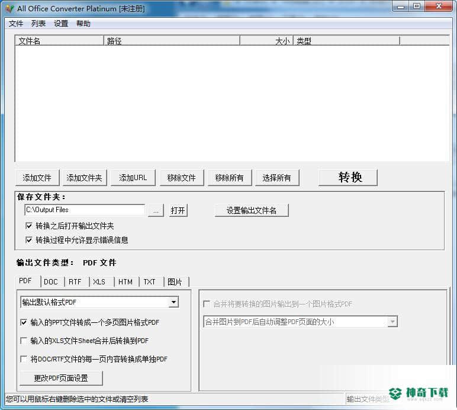Expand the 合并图片到PDF后自动调整PDF页面的大小 dropdown
This screenshot has width=457, height=410.
click(392, 322)
